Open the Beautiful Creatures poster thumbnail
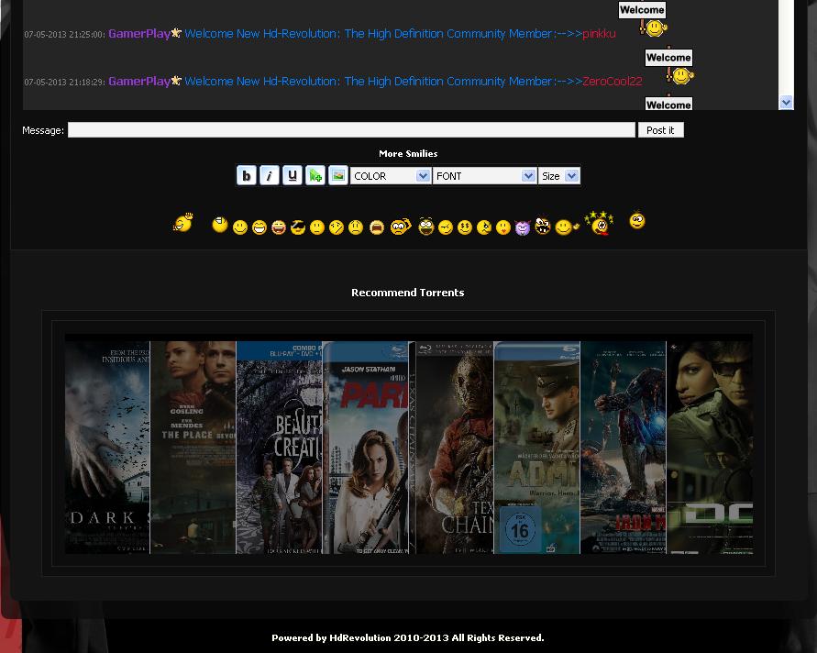The height and width of the screenshot is (653, 817). tap(280, 448)
